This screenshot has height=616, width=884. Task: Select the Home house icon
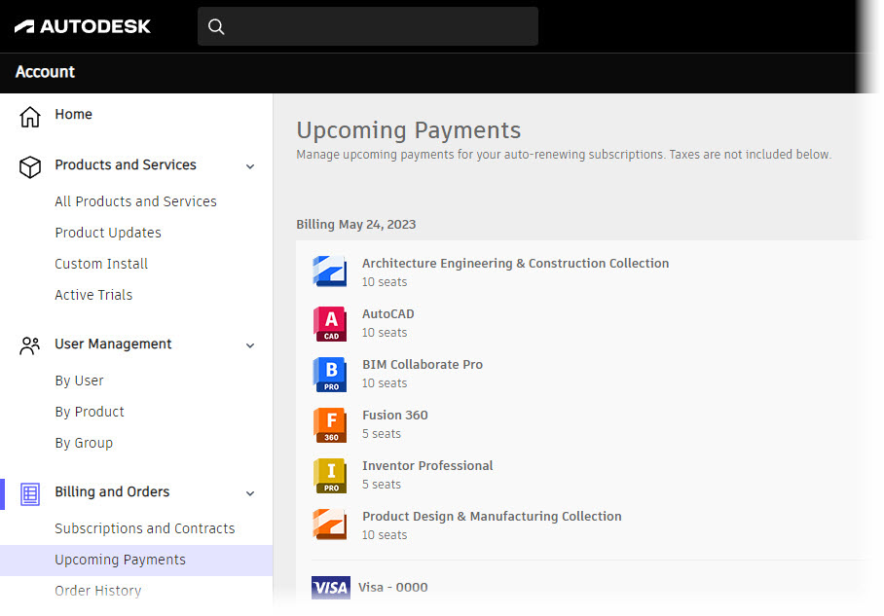point(29,114)
